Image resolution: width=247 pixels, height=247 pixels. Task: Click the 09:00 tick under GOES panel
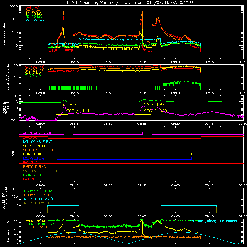(175, 124)
